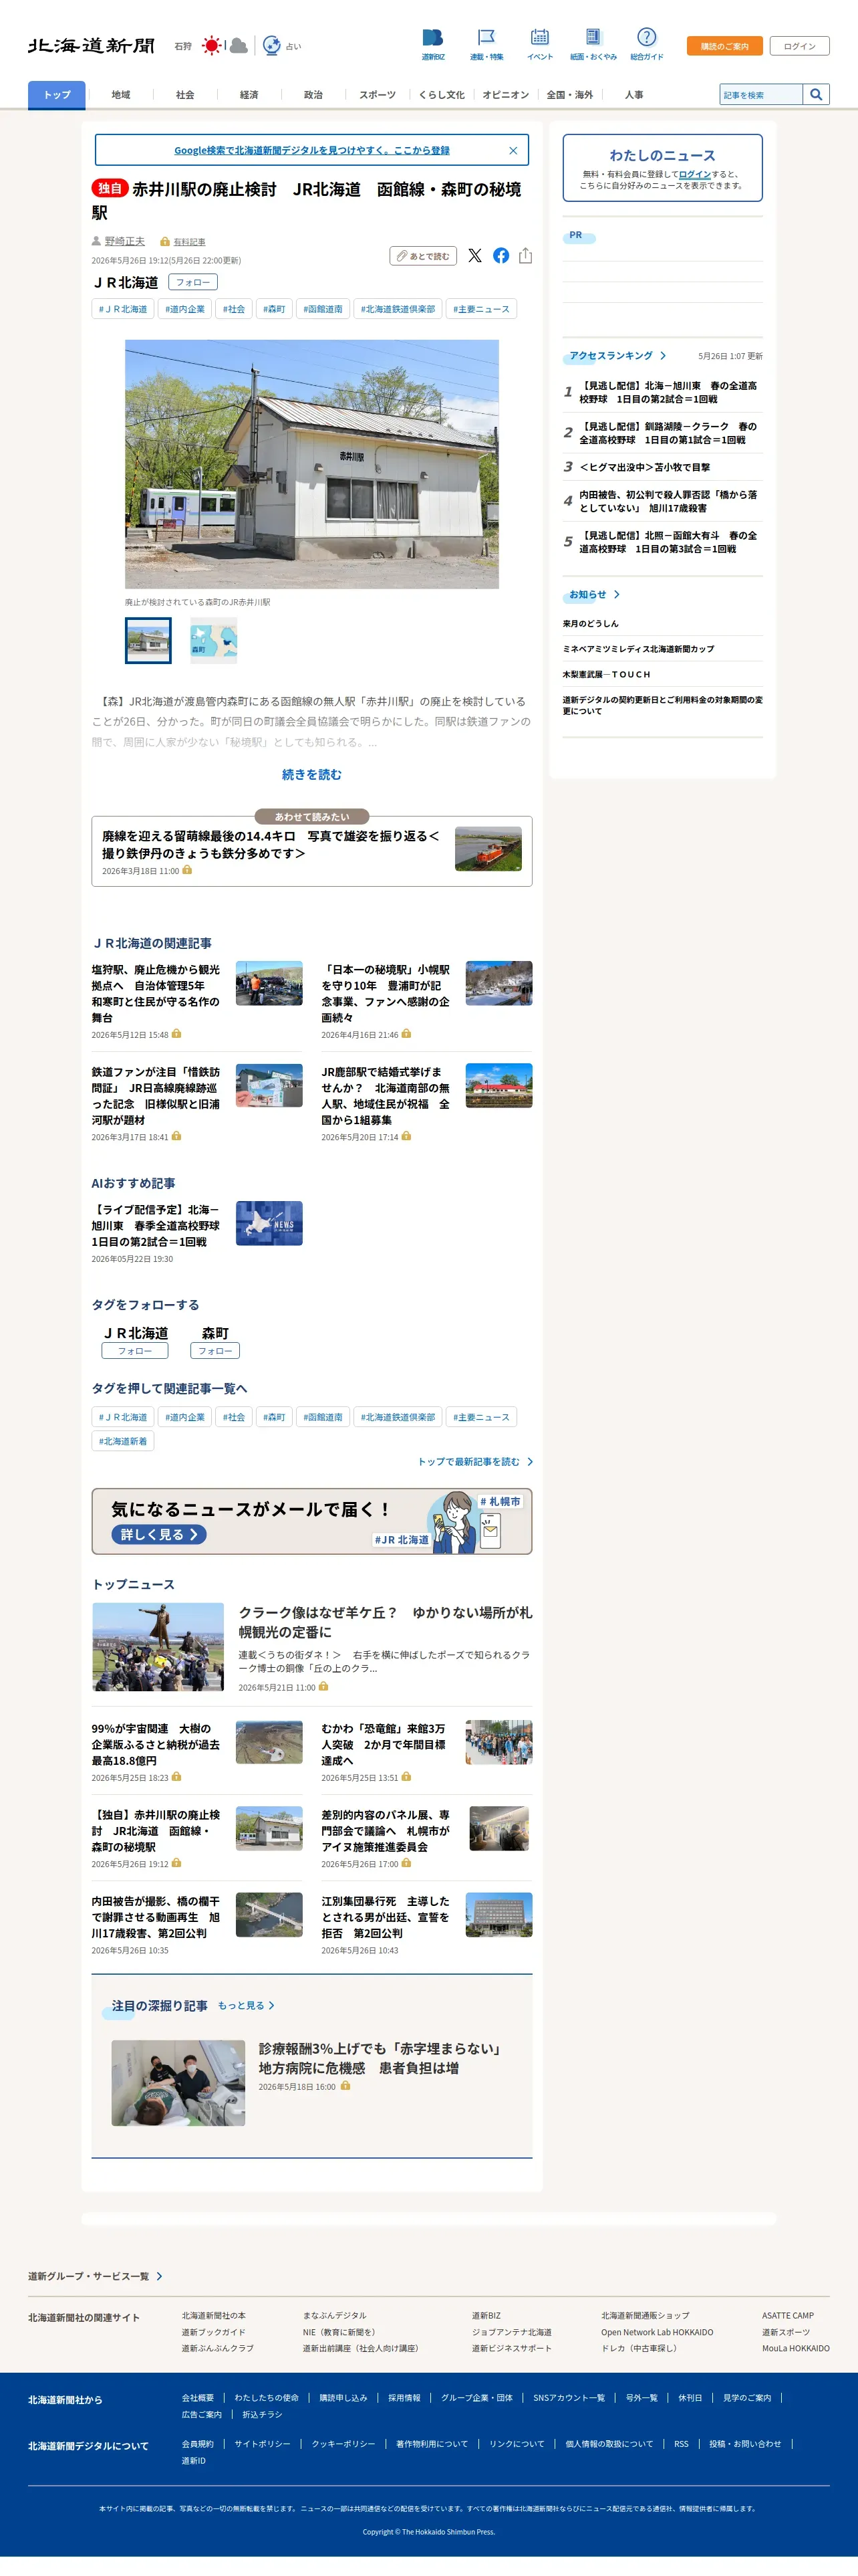858x2576 pixels.
Task: Click the ログイン button in header
Action: [799, 46]
